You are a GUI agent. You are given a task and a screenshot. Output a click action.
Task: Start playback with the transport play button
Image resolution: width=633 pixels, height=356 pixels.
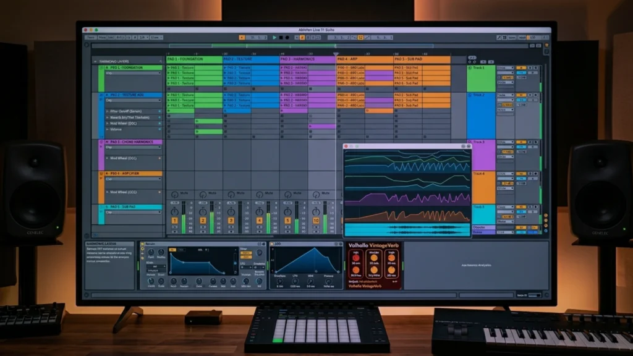click(274, 38)
